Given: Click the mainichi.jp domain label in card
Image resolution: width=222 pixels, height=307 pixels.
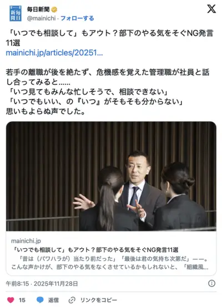Looking at the screenshot, I should pos(26,241).
